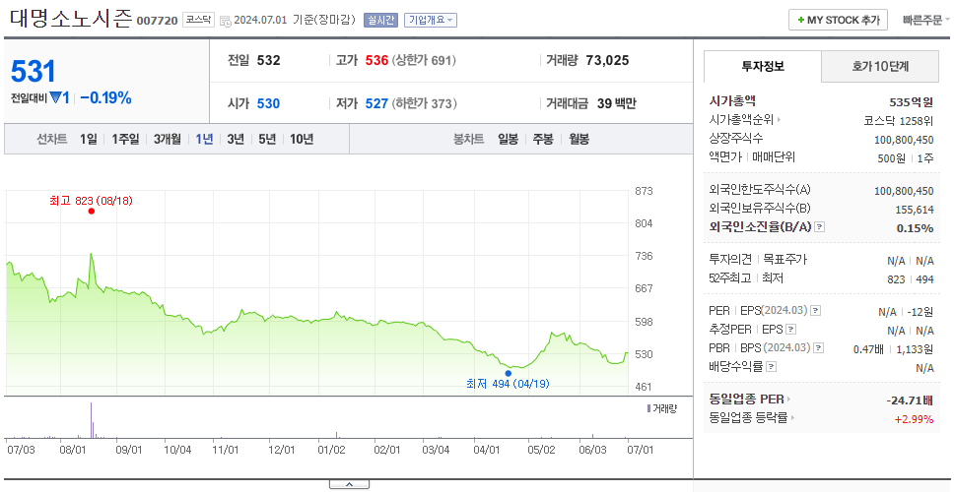Click the arrow icon beside 동일업종 등락률
The width and height of the screenshot is (954, 492).
point(792,418)
